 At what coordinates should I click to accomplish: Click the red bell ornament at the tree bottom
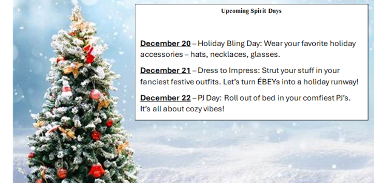click(97, 170)
